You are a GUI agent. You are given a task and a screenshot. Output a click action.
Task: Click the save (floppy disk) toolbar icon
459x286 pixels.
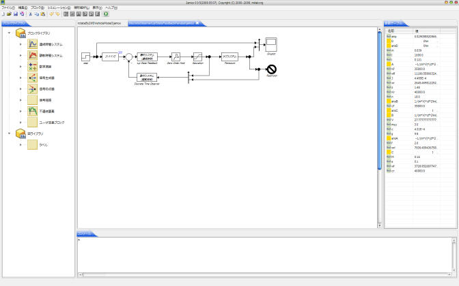click(14, 14)
